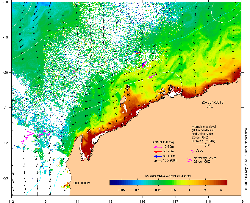Click the 'MODIS Chl-a mg/m3 v6.4 OC3' title
The image size is (250, 203).
coord(168,176)
